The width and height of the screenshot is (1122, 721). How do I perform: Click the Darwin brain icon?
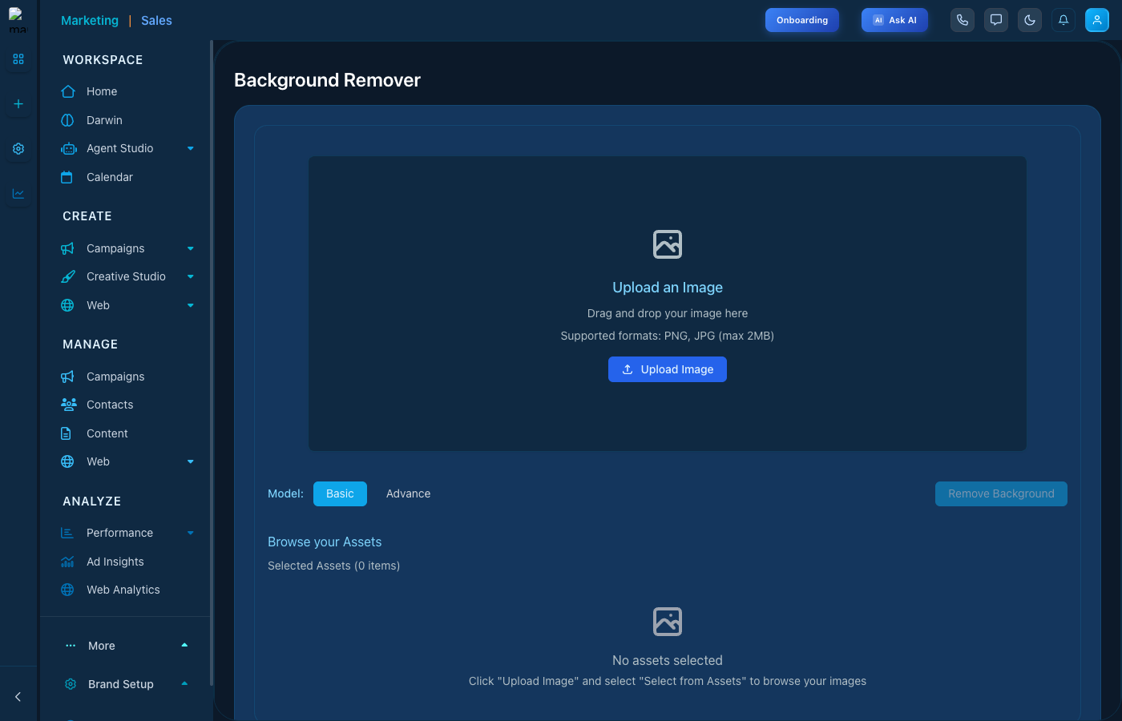pyautogui.click(x=67, y=120)
